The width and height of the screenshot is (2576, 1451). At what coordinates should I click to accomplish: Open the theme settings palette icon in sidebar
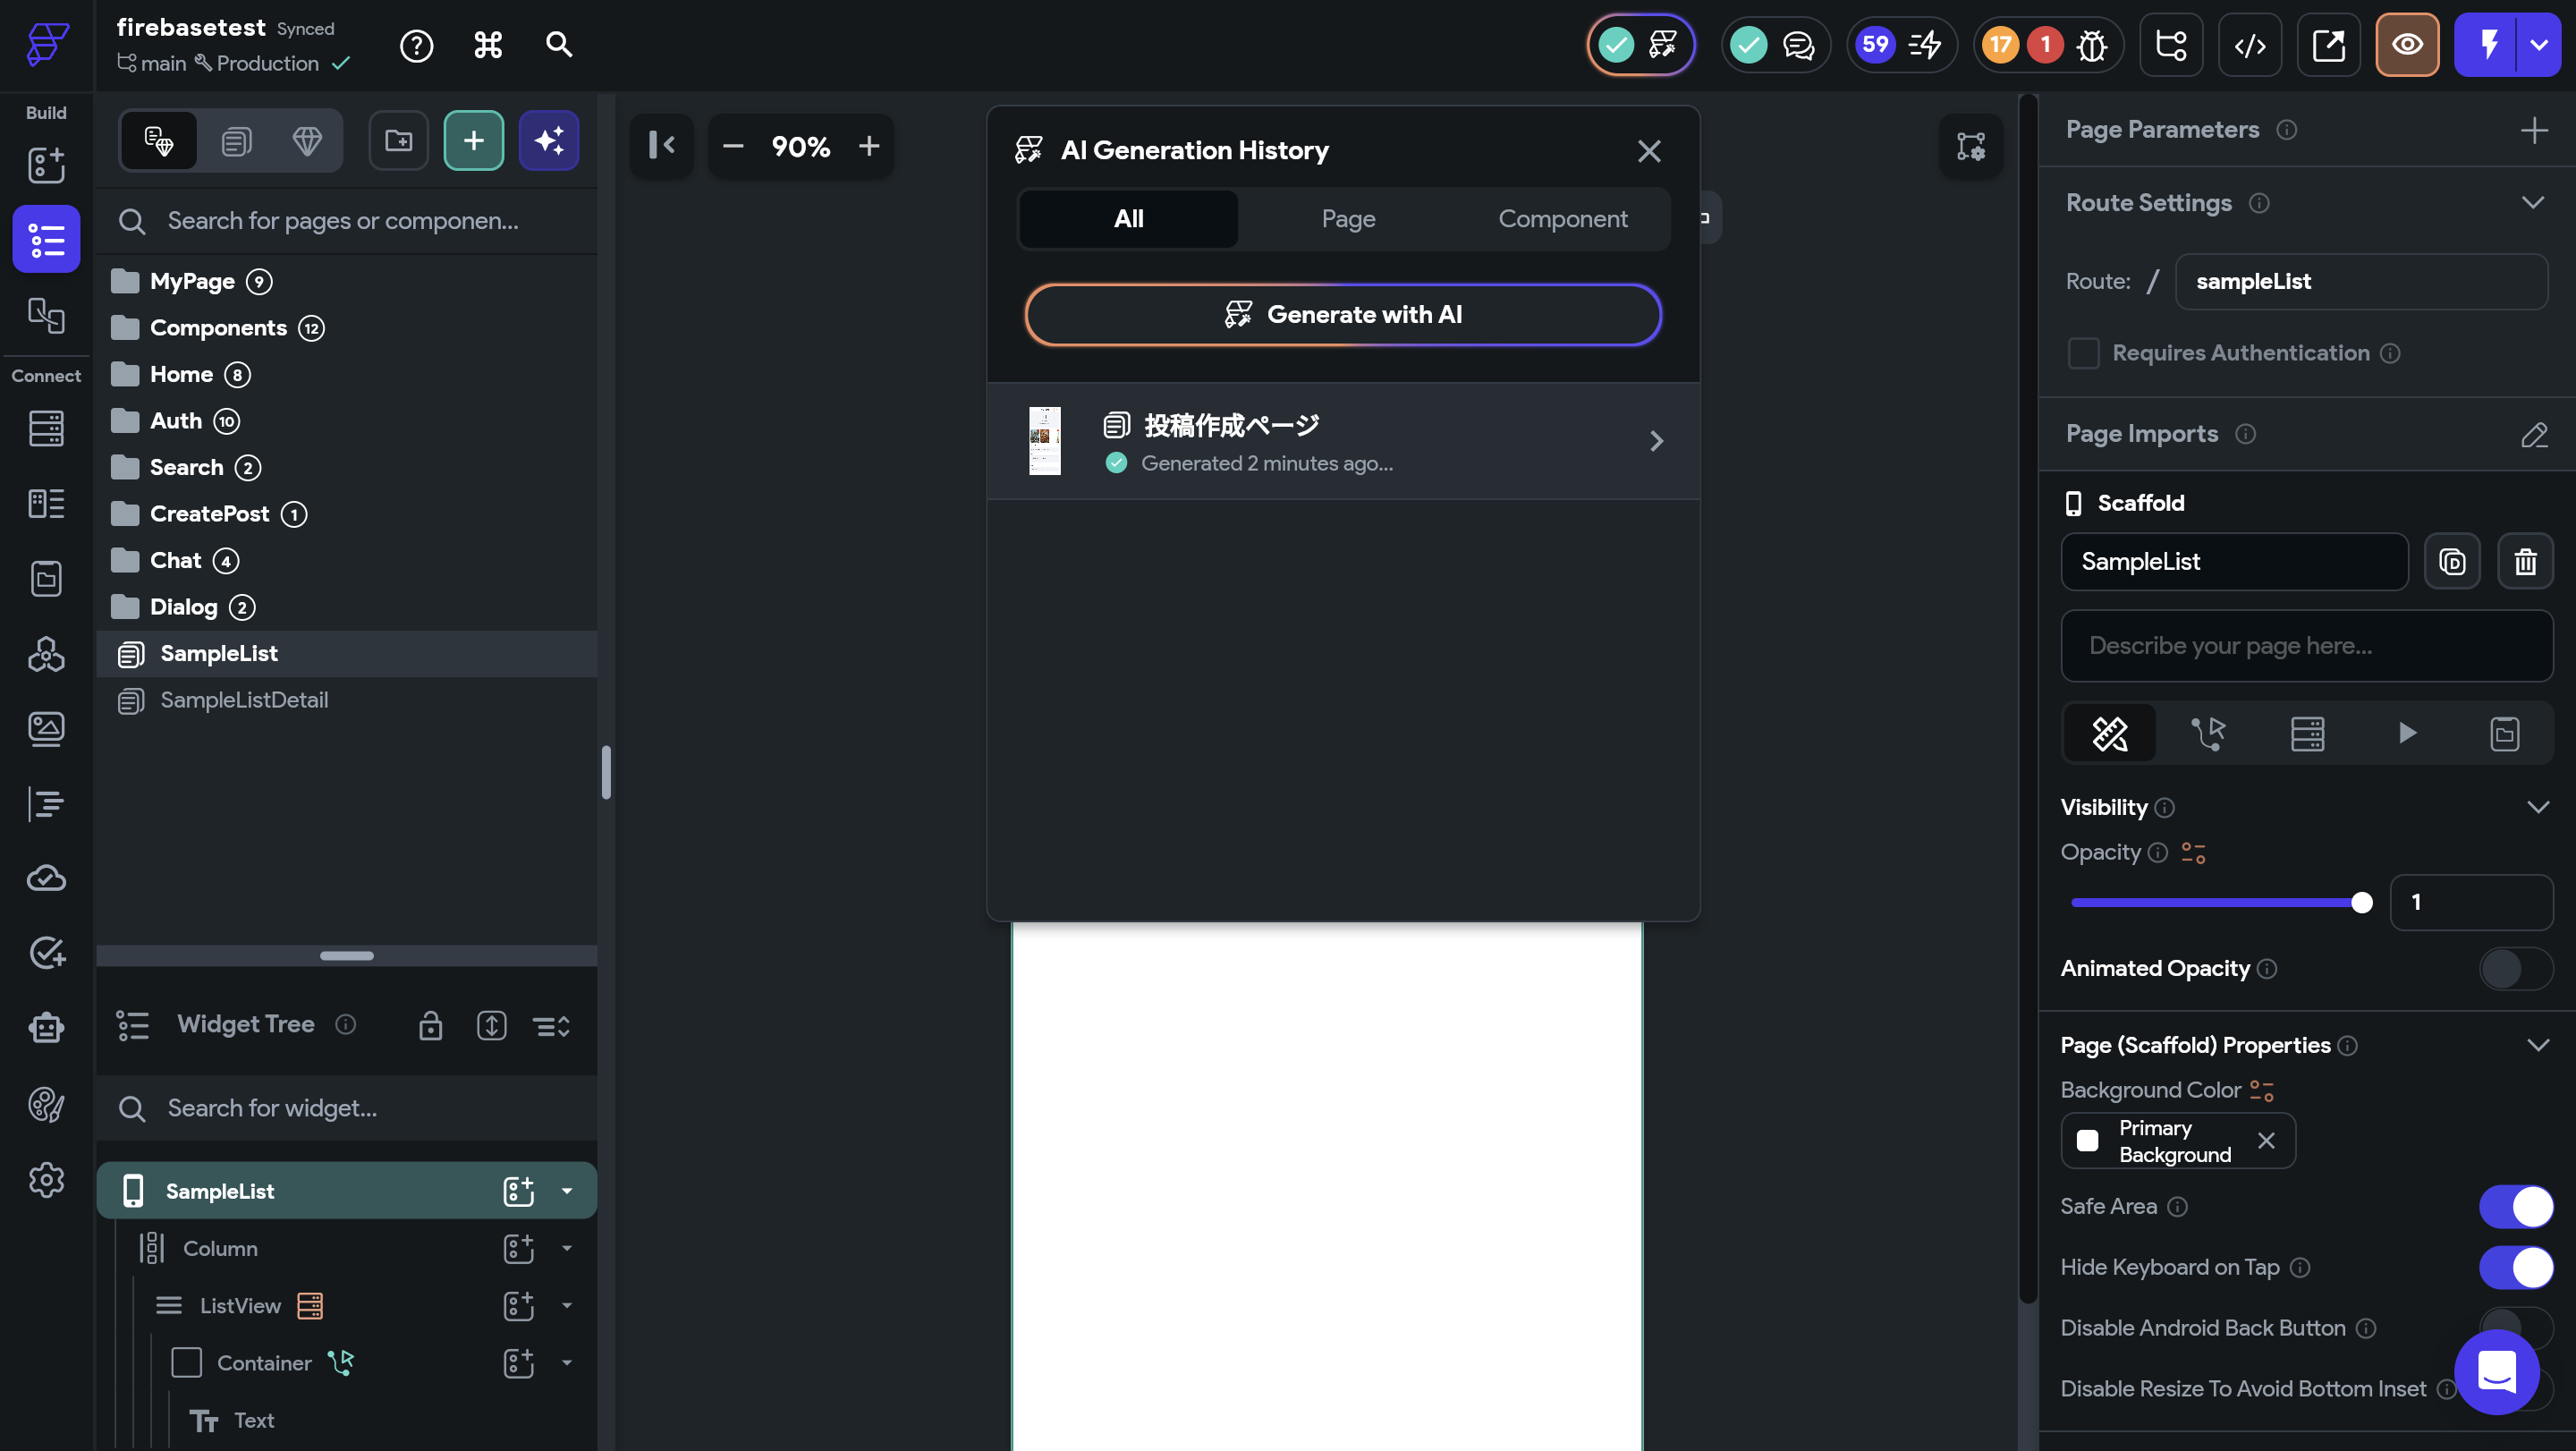[46, 1104]
